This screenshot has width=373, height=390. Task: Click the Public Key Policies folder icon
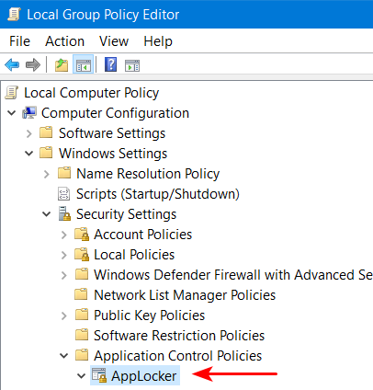pos(82,315)
